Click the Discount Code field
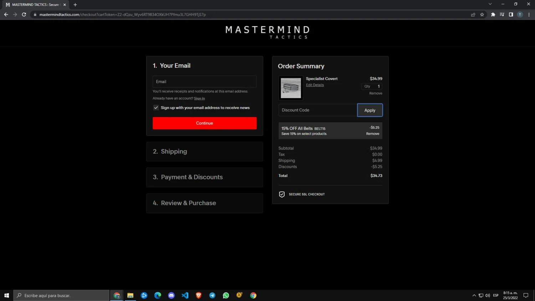 (318, 110)
